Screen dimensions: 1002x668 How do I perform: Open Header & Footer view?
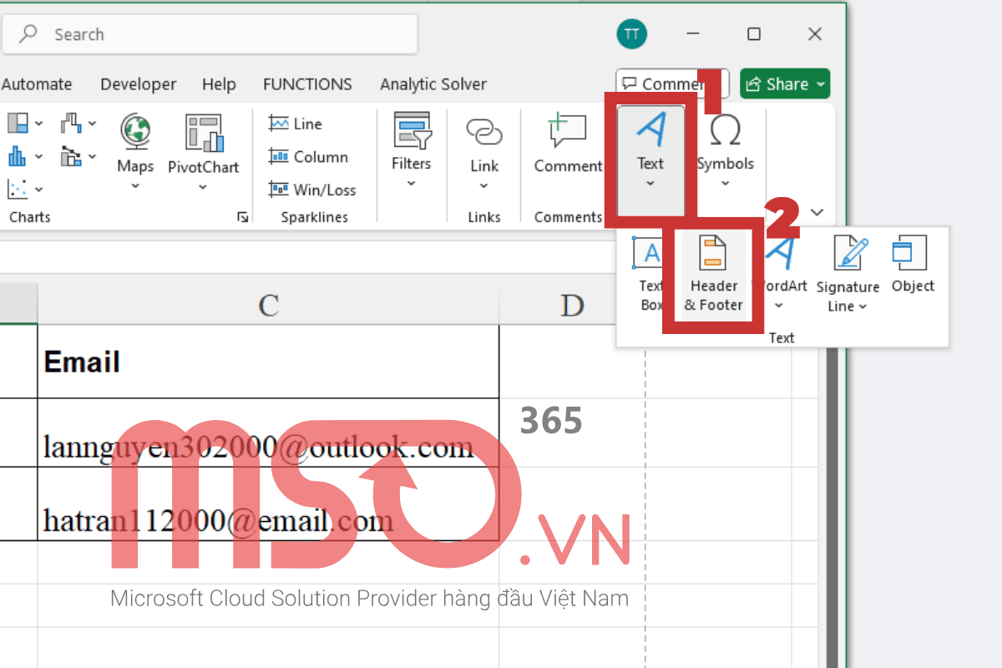click(713, 271)
